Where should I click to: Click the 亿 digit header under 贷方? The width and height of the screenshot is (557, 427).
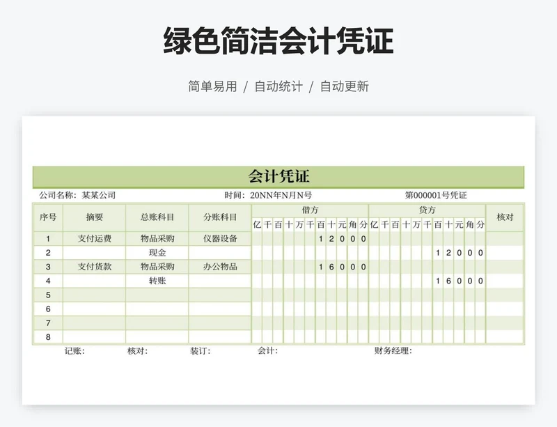[374, 224]
